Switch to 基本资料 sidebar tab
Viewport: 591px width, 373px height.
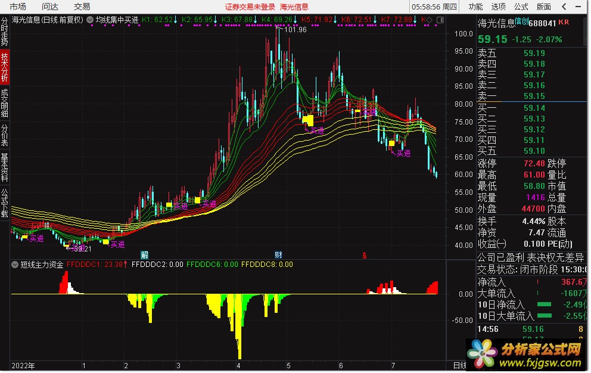(x=5, y=167)
